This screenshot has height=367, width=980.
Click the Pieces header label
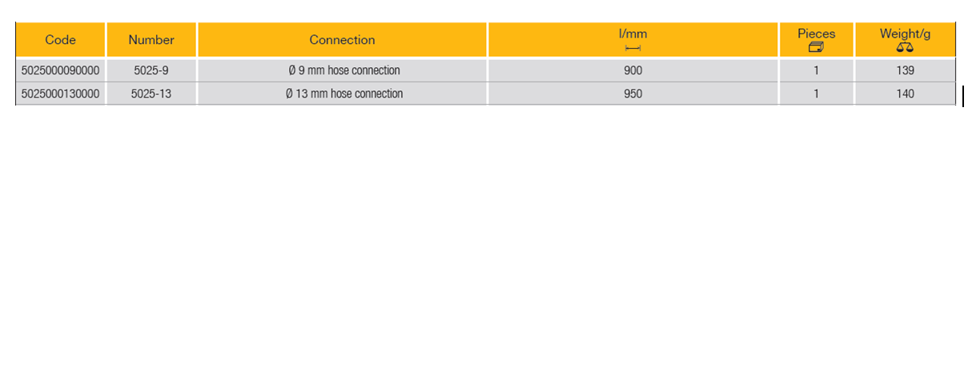pyautogui.click(x=816, y=34)
